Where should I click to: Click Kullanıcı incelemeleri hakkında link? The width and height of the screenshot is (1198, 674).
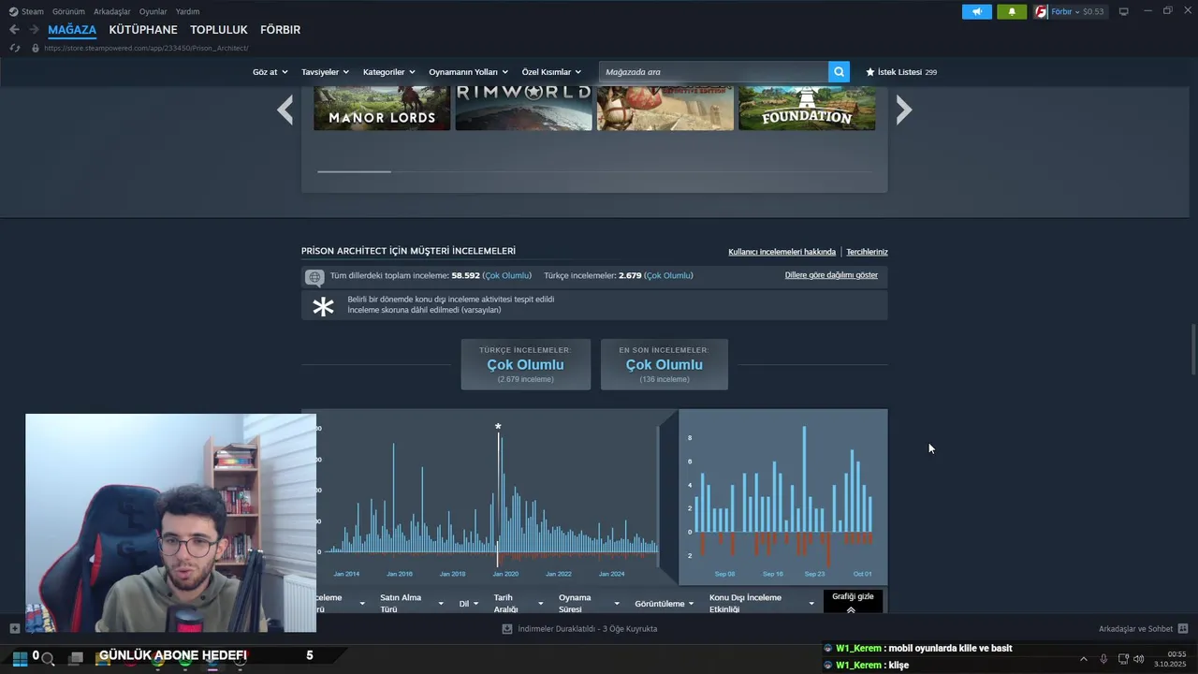tap(782, 252)
